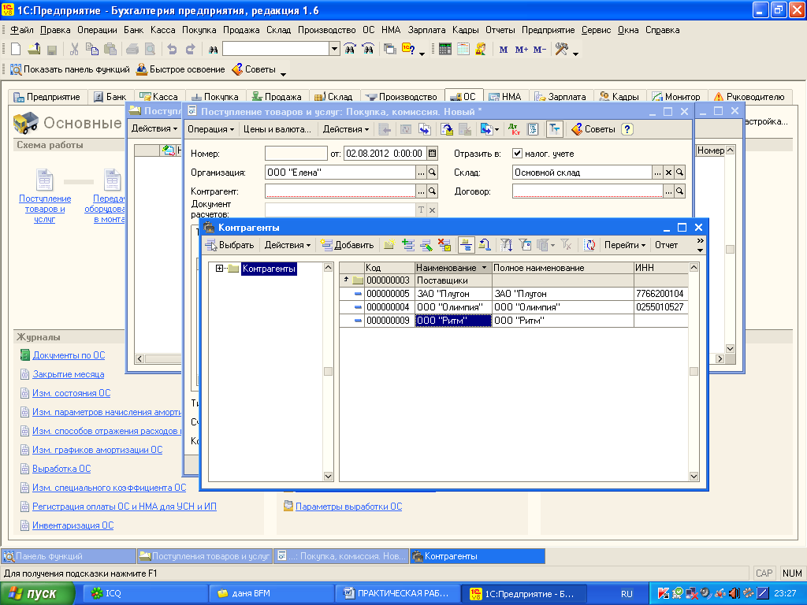Click the Open file icon in main toolbar
The height and width of the screenshot is (605, 807).
(34, 50)
